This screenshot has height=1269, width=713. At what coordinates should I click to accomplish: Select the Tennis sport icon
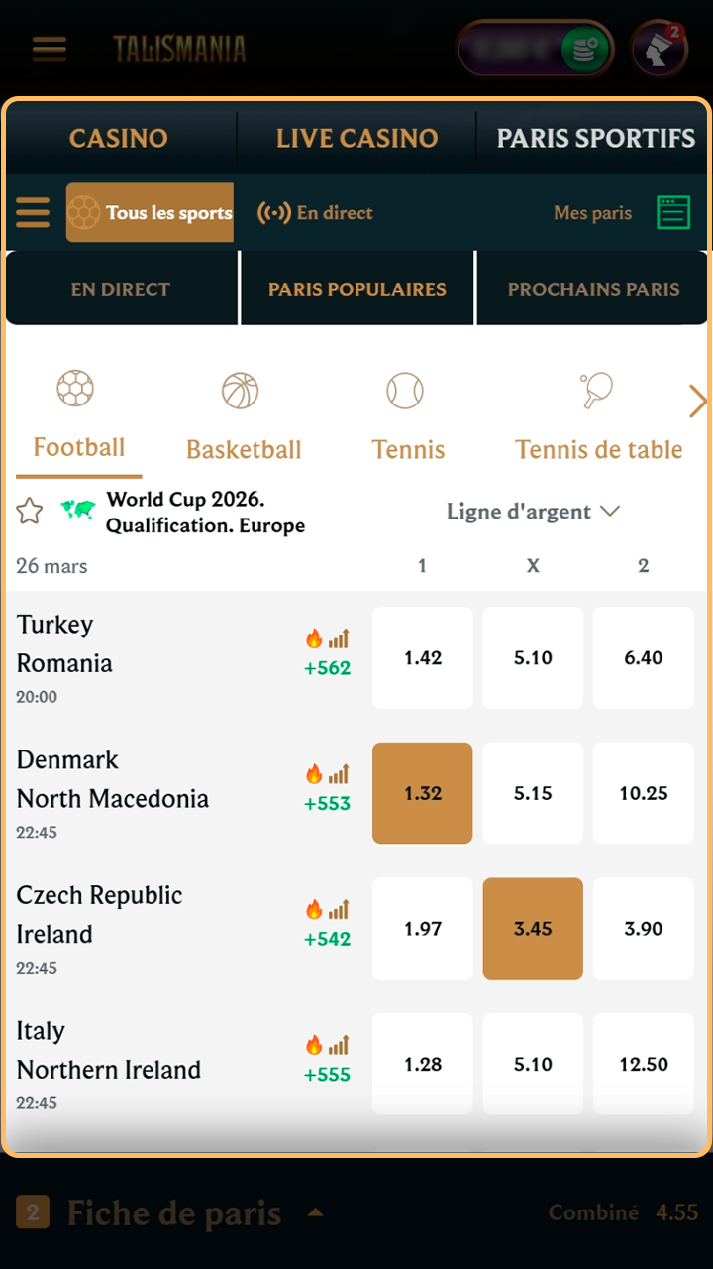pos(407,388)
